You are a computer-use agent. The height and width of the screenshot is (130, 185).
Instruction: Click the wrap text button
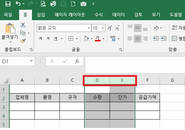(178, 28)
